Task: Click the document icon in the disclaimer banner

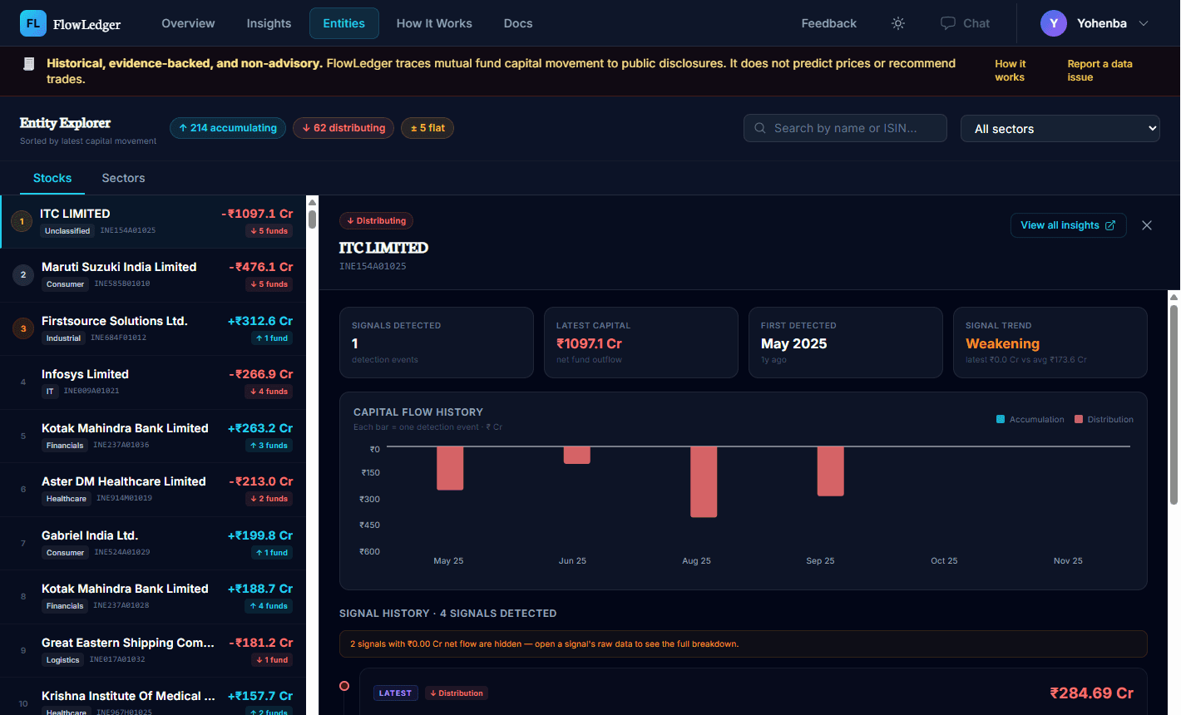Action: (x=28, y=64)
